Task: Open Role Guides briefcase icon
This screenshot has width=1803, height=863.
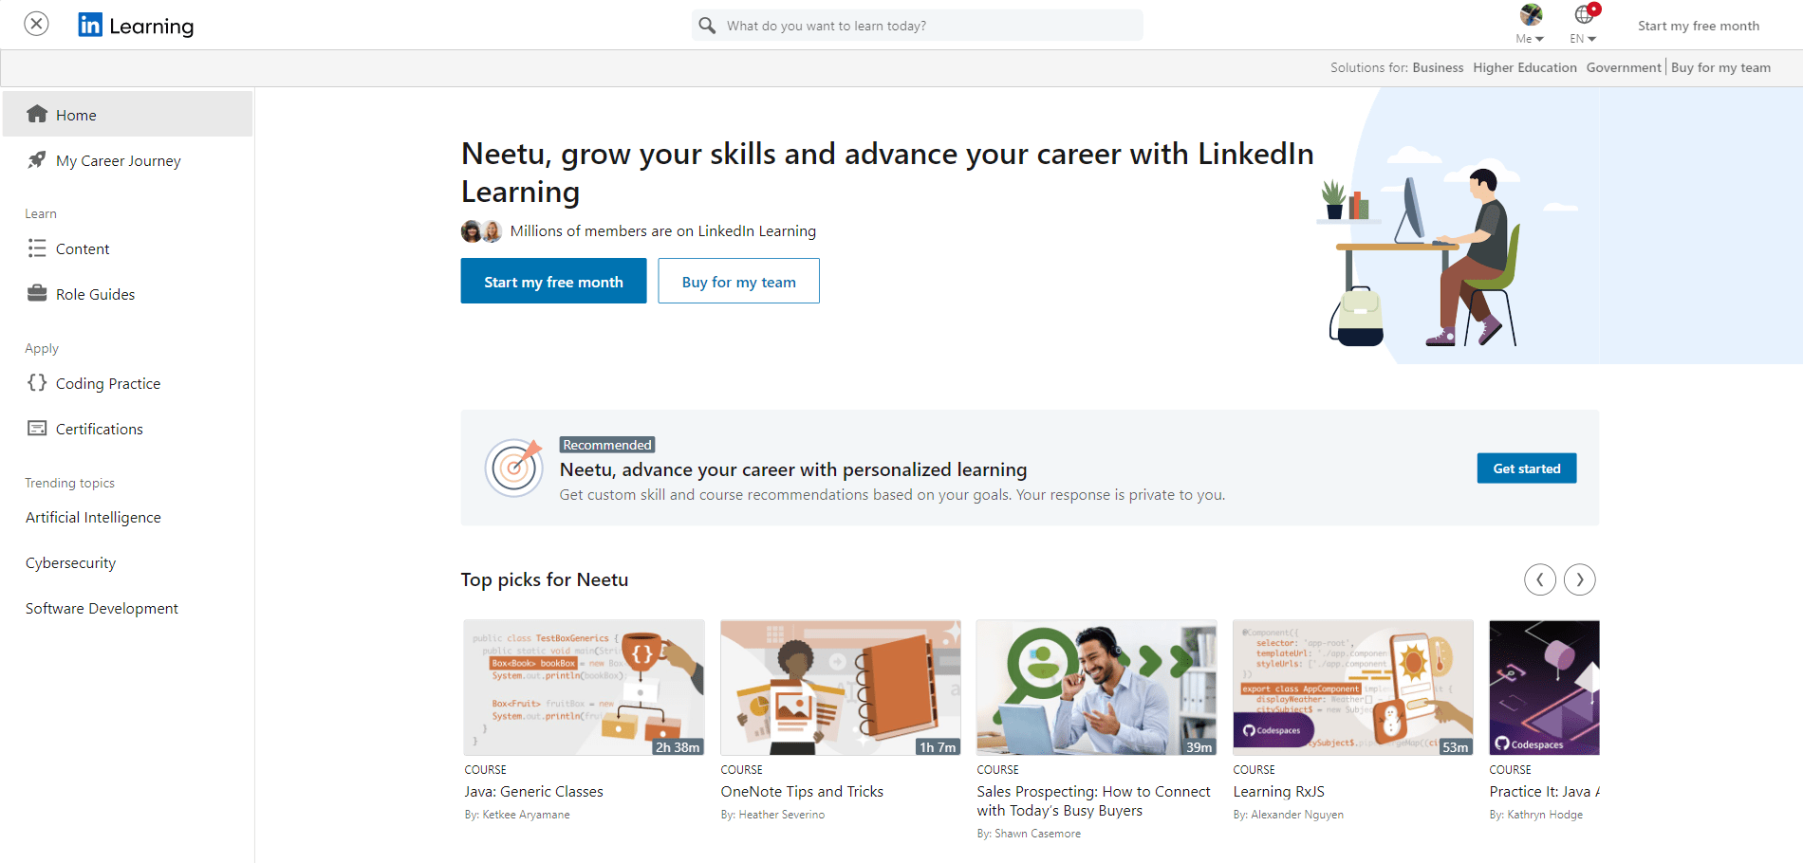Action: pos(36,294)
